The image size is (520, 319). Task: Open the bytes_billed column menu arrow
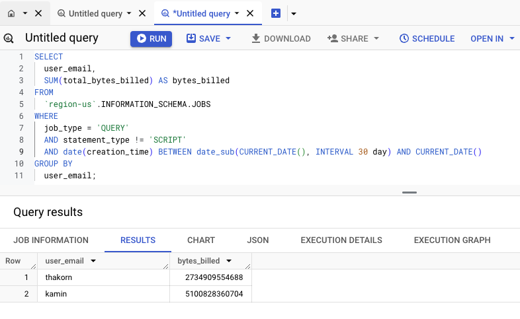click(229, 261)
